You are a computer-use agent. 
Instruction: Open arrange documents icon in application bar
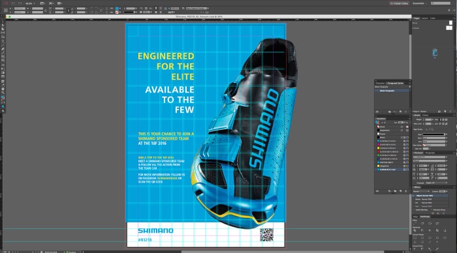[x=60, y=3]
